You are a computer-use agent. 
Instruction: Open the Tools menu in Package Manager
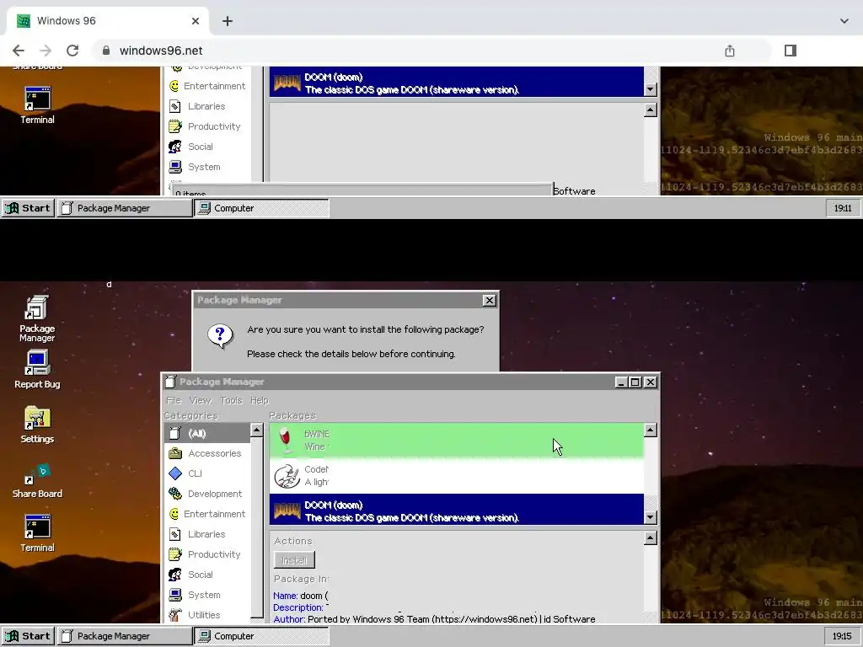(x=231, y=400)
